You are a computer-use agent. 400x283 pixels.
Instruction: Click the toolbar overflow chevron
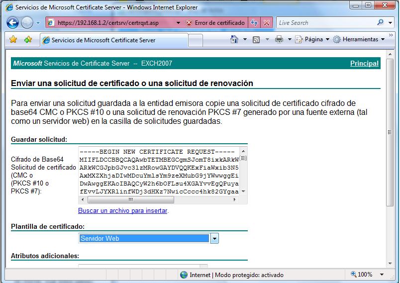(x=391, y=35)
